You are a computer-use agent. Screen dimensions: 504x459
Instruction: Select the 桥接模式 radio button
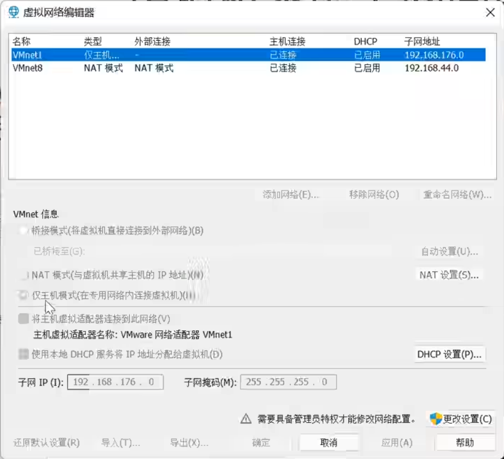[24, 231]
